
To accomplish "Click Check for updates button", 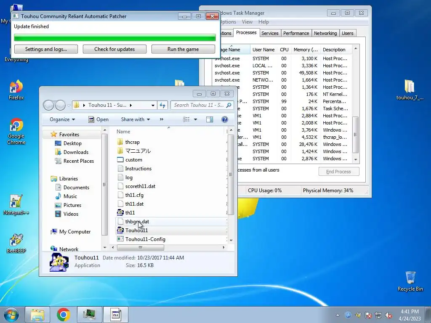I will (x=114, y=49).
